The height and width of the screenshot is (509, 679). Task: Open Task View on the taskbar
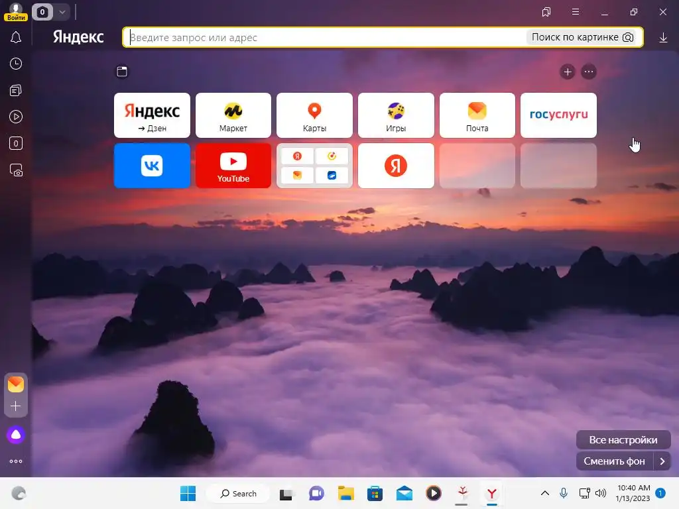click(286, 494)
